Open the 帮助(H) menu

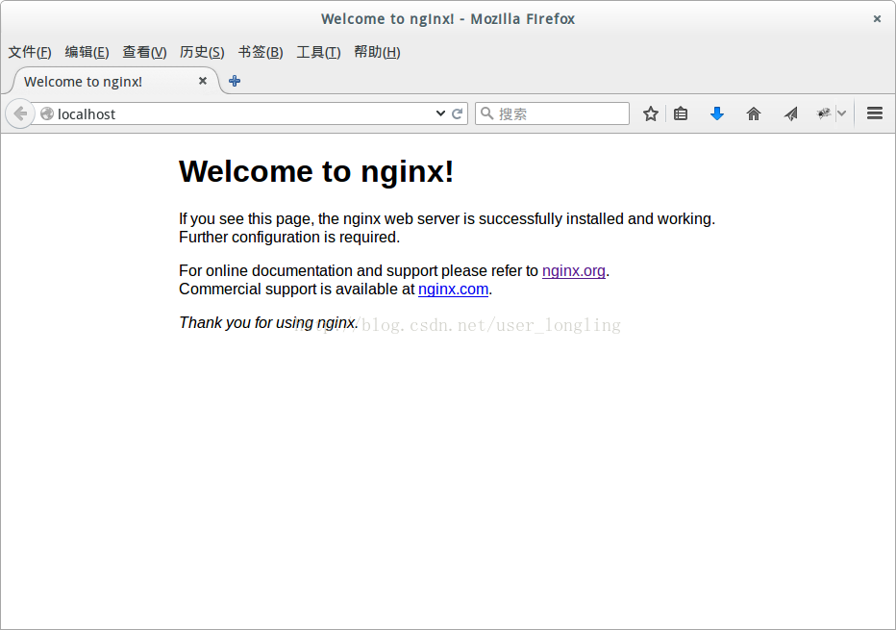tap(377, 52)
